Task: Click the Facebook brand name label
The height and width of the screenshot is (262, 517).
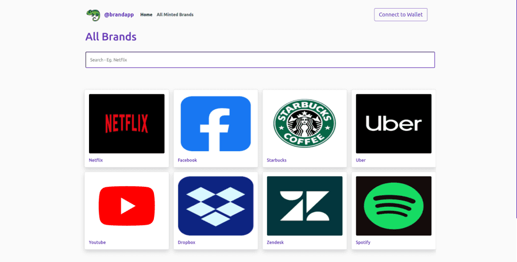Action: tap(187, 160)
